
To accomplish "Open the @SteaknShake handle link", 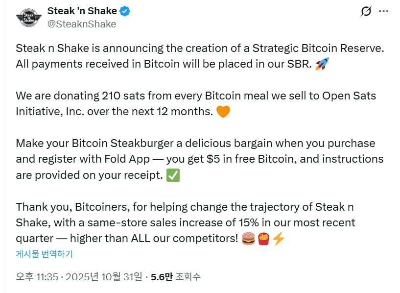I will 81,24.
